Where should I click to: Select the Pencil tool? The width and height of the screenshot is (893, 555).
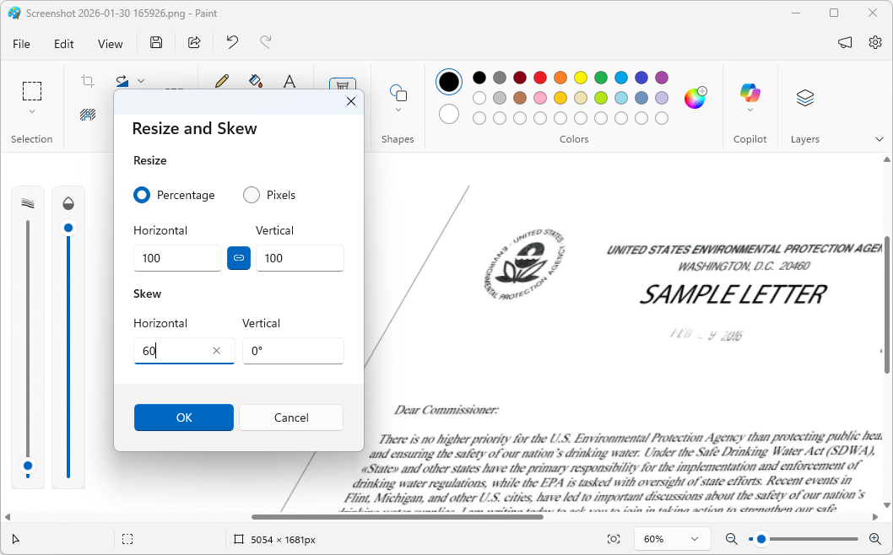click(220, 81)
